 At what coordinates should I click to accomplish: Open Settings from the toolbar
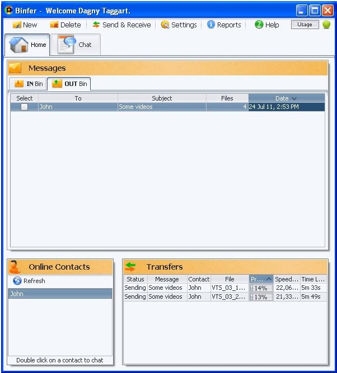click(x=165, y=25)
